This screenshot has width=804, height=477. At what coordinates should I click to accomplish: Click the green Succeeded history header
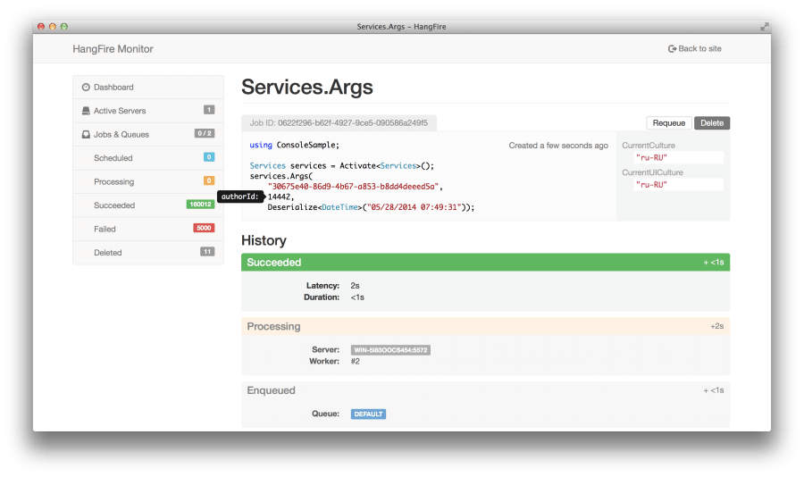485,262
